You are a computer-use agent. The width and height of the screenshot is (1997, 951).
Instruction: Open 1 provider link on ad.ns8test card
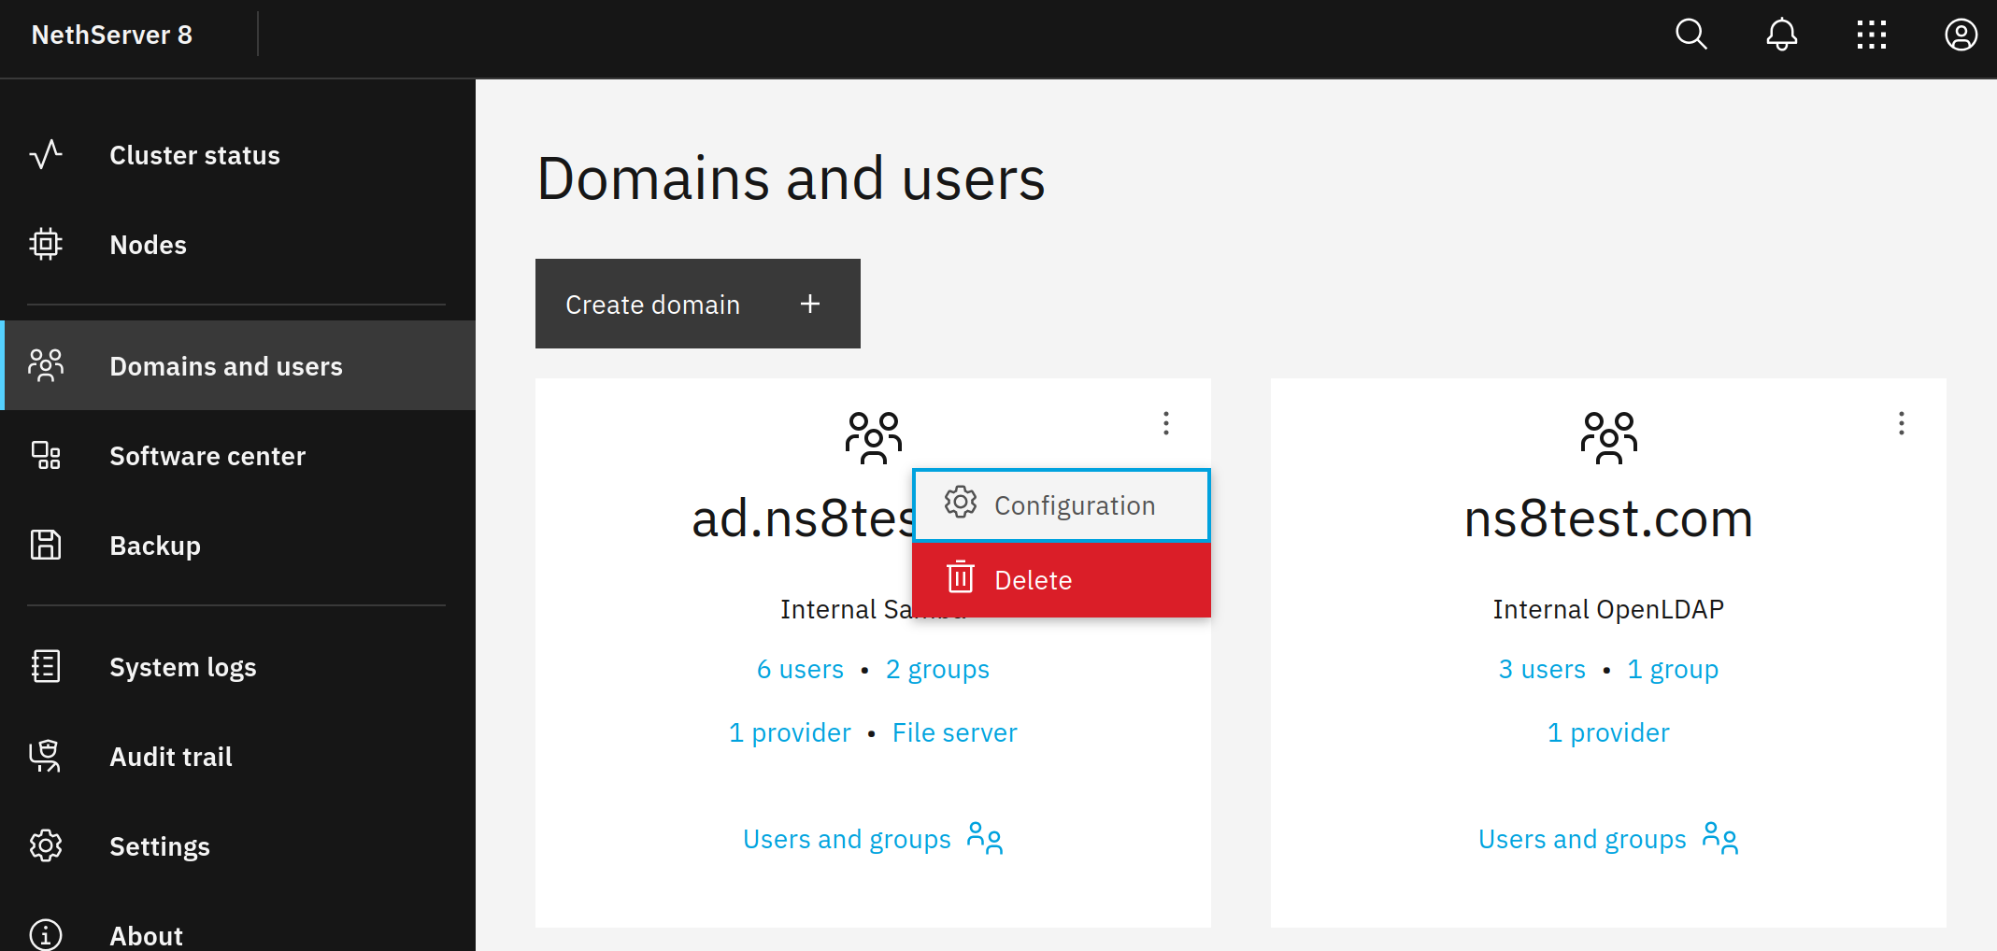coord(790,732)
